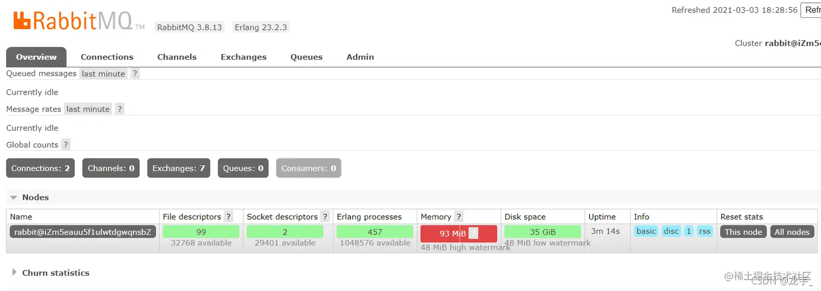
Task: Click the 3m 14s uptime value
Action: [x=605, y=231]
